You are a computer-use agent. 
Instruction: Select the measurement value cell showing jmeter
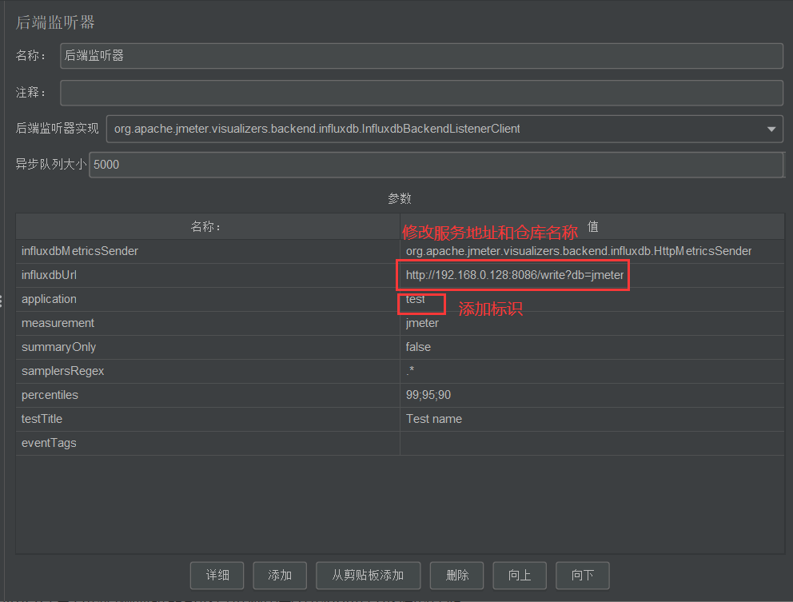point(592,324)
